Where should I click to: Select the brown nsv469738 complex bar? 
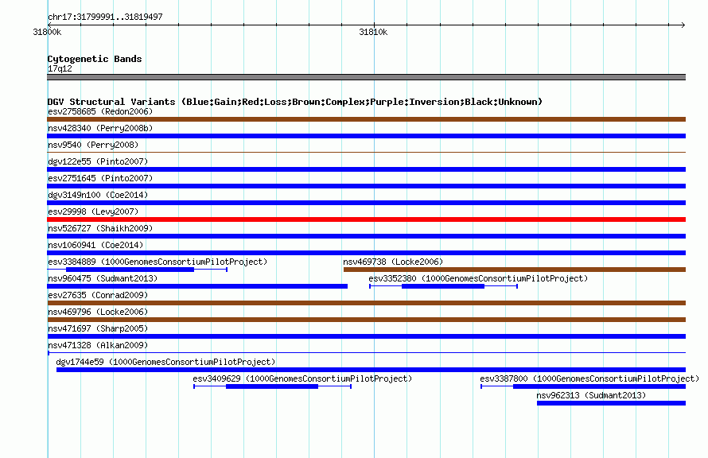[x=515, y=270]
